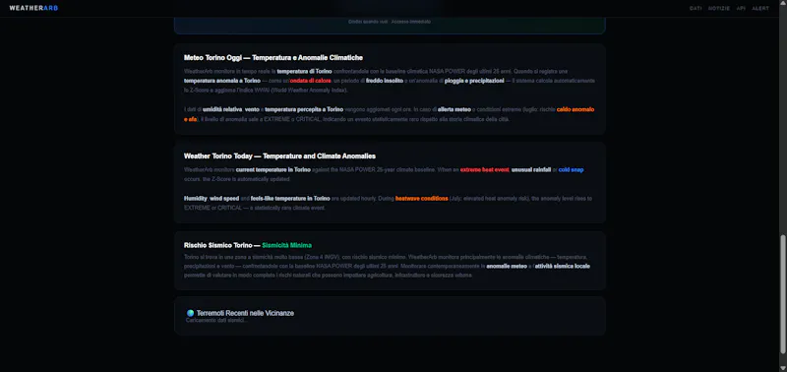Image resolution: width=787 pixels, height=372 pixels.
Task: Select API in the top navigation
Action: pyautogui.click(x=741, y=9)
